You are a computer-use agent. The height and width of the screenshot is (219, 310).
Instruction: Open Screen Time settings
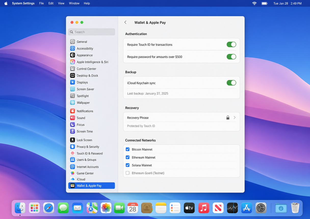coord(92,132)
